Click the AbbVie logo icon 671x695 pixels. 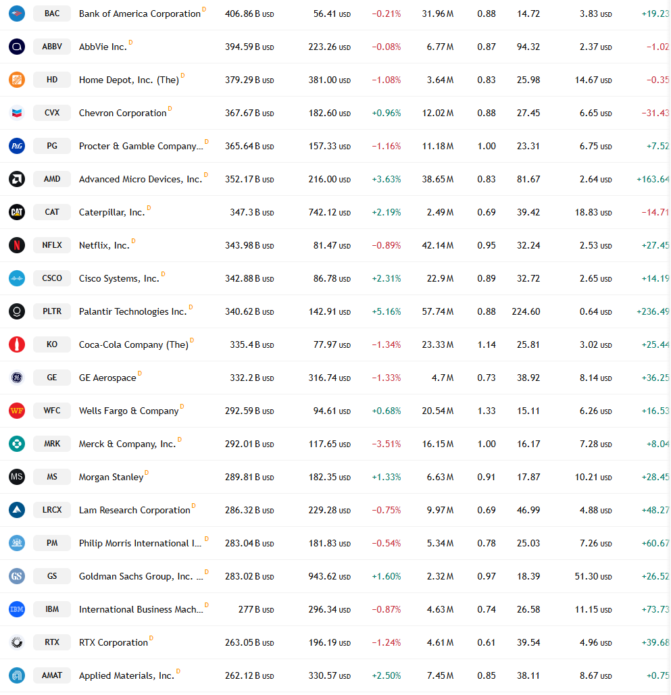[x=17, y=47]
